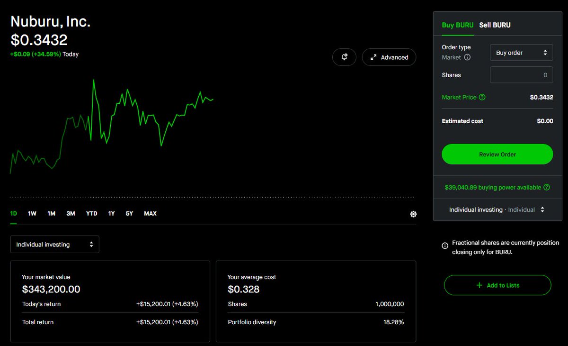Click the Nuburu, Inc. title
Image resolution: width=568 pixels, height=346 pixels.
click(x=50, y=22)
